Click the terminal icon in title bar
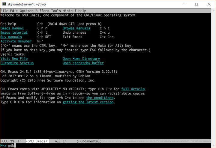The height and width of the screenshot is (148, 216). coord(4,4)
